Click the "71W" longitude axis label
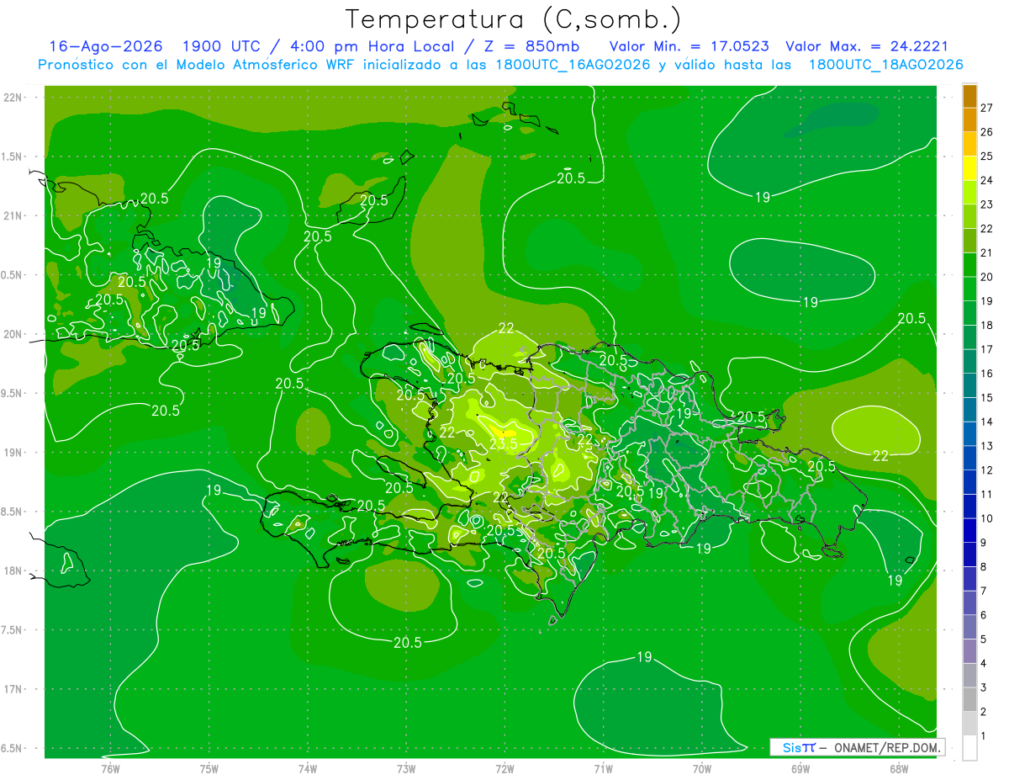 (x=603, y=768)
